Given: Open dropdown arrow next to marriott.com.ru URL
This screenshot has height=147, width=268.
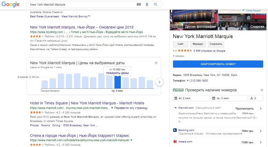Looking at the screenshot, I should (x=131, y=140).
